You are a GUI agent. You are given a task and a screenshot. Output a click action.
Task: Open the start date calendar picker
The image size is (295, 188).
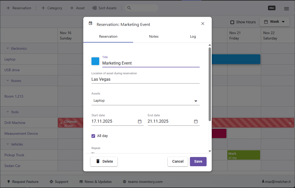140,121
